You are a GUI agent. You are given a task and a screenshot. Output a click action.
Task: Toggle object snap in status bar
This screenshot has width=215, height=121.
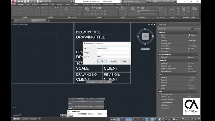point(147,119)
